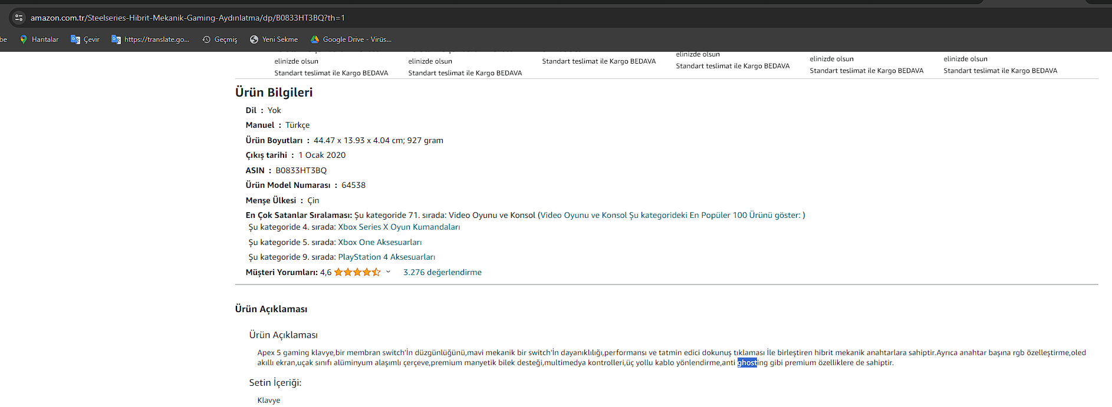This screenshot has height=407, width=1112.
Task: Open the PlayStation 4 Aksesuarları link
Action: click(x=386, y=257)
